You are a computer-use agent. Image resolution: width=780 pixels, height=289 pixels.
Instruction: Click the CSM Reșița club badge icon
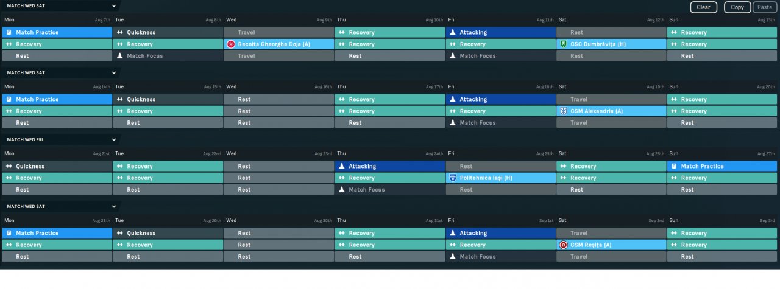click(563, 245)
